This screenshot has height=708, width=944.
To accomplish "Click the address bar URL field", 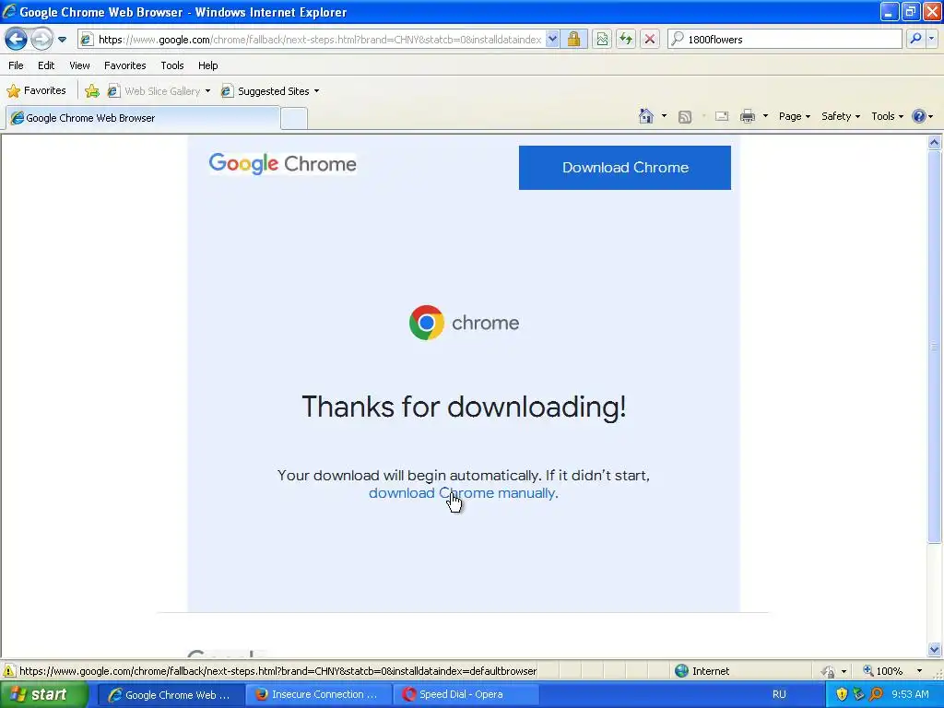I will (319, 40).
